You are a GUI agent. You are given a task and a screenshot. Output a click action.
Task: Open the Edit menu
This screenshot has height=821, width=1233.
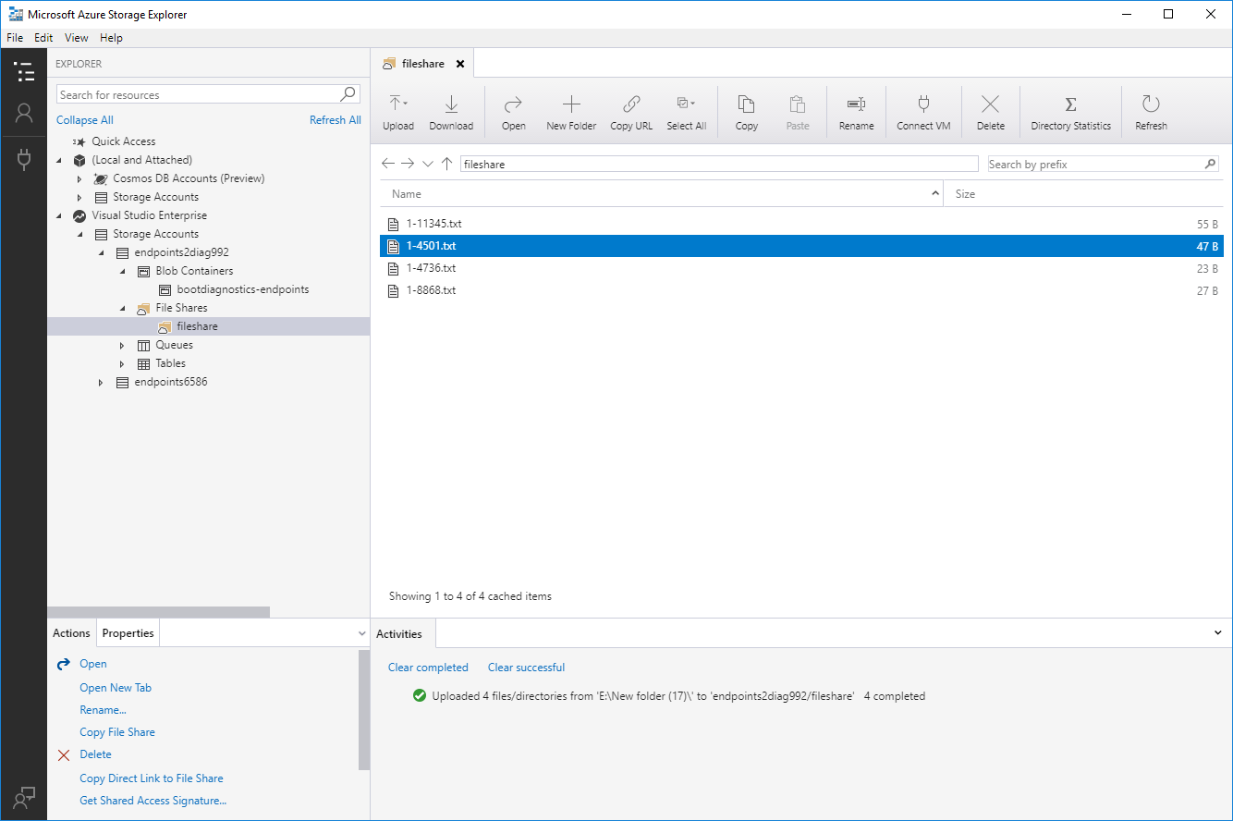point(43,38)
